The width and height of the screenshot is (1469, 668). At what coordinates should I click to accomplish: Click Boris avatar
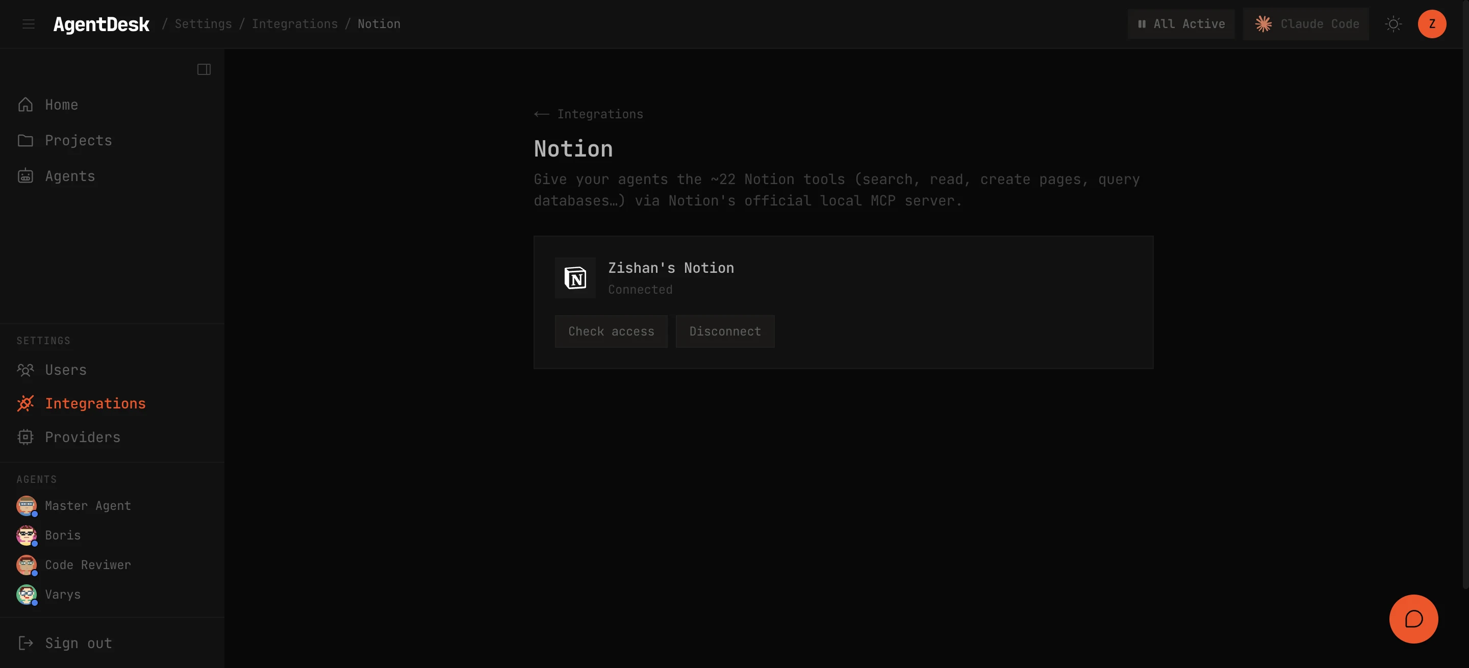pos(26,535)
